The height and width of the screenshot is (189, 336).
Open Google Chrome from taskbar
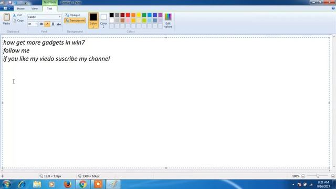(x=83, y=184)
